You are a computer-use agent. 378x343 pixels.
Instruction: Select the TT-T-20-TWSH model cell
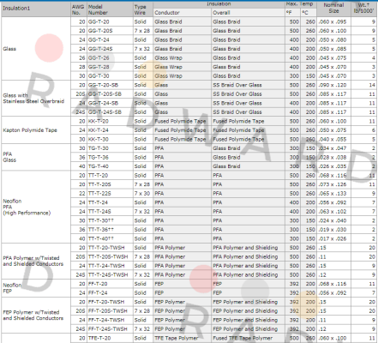coord(110,248)
